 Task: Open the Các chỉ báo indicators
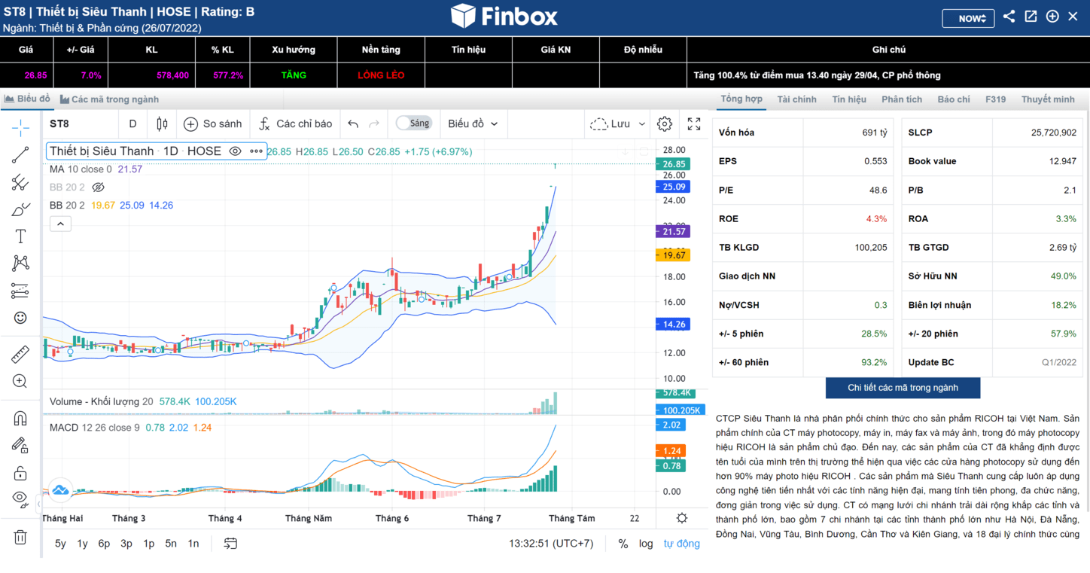tap(295, 124)
